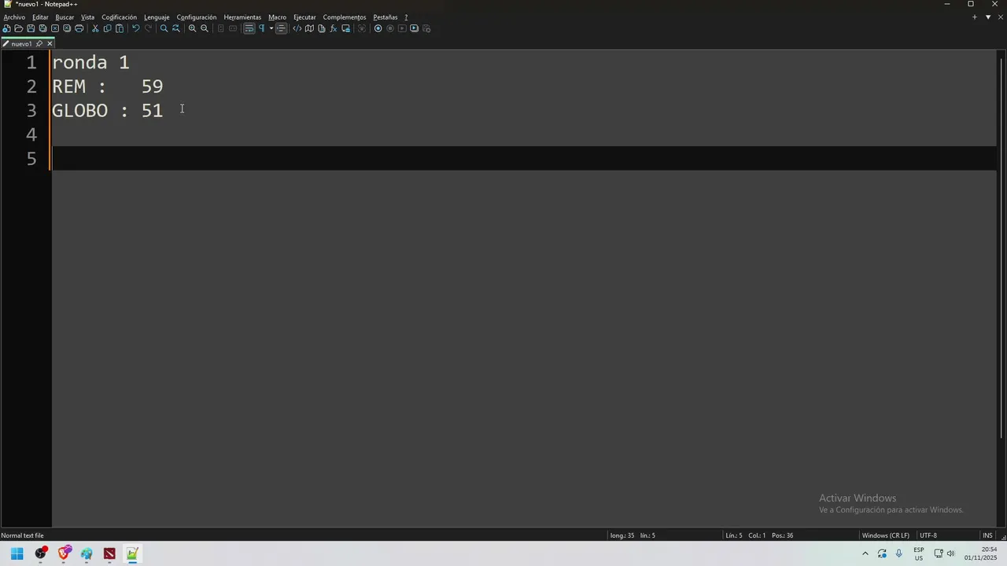
Task: Click the Windows (CR LF) status bar entry
Action: (885, 535)
